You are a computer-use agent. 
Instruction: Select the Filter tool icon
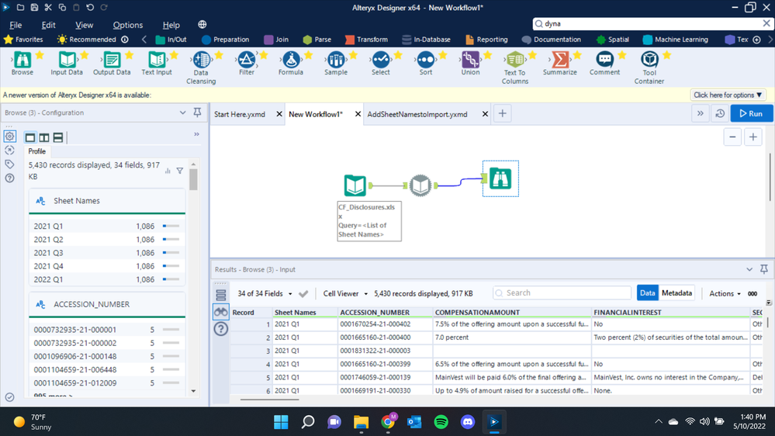(246, 60)
